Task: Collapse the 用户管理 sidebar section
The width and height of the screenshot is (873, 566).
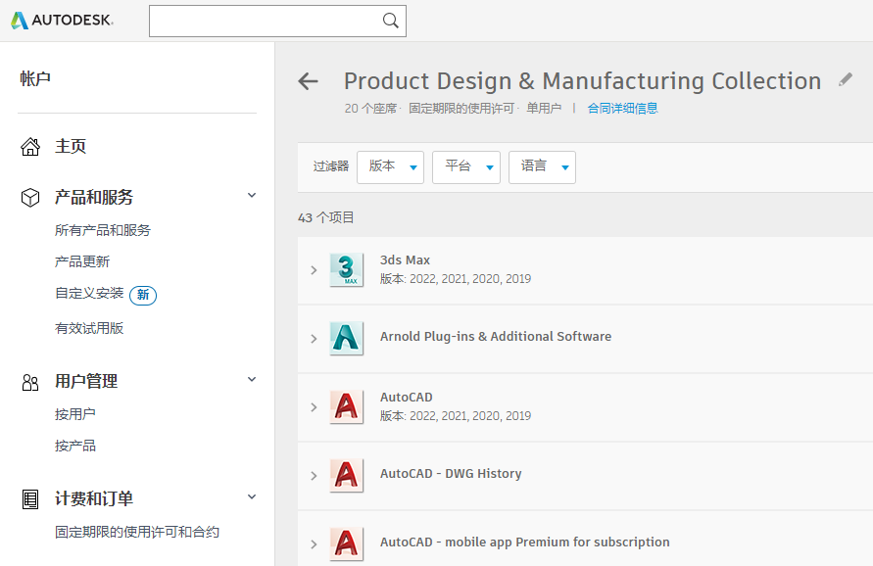Action: (x=252, y=380)
